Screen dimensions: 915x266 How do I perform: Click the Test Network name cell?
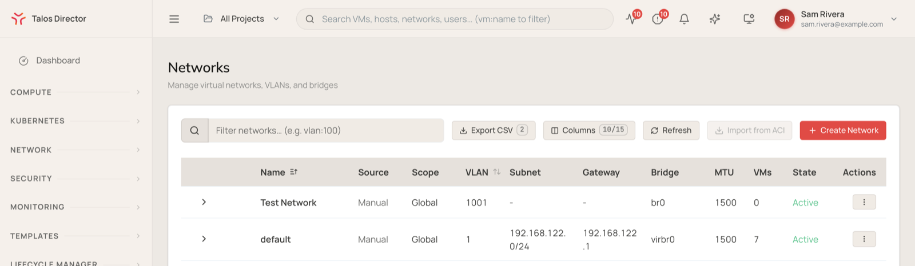pos(288,203)
